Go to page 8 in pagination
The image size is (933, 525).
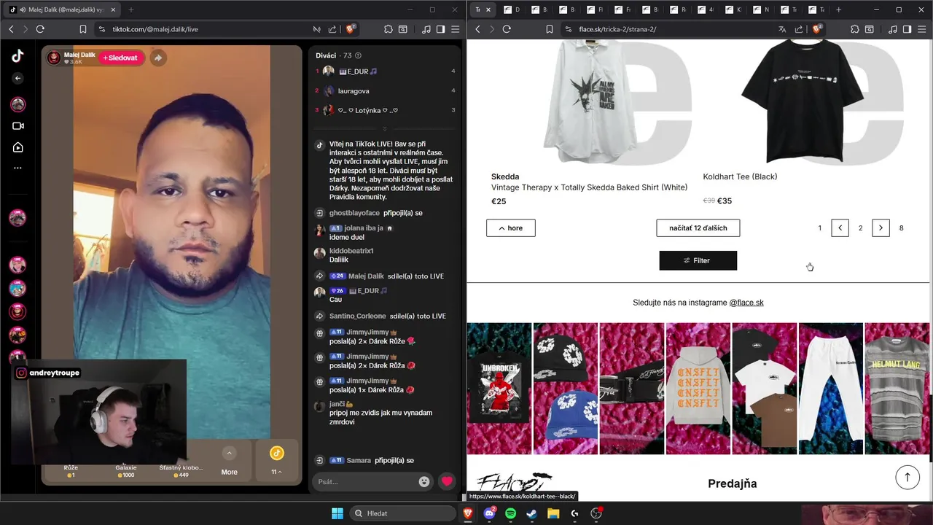[x=901, y=228]
